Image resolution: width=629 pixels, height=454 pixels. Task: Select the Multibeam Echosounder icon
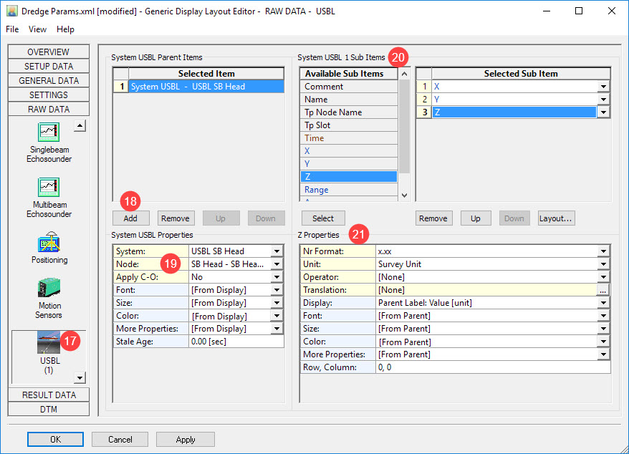pyautogui.click(x=49, y=188)
